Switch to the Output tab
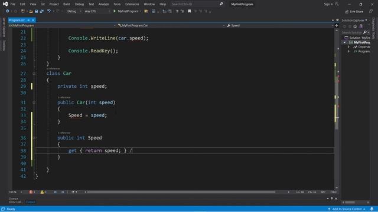The image size is (378, 212). tap(30, 202)
